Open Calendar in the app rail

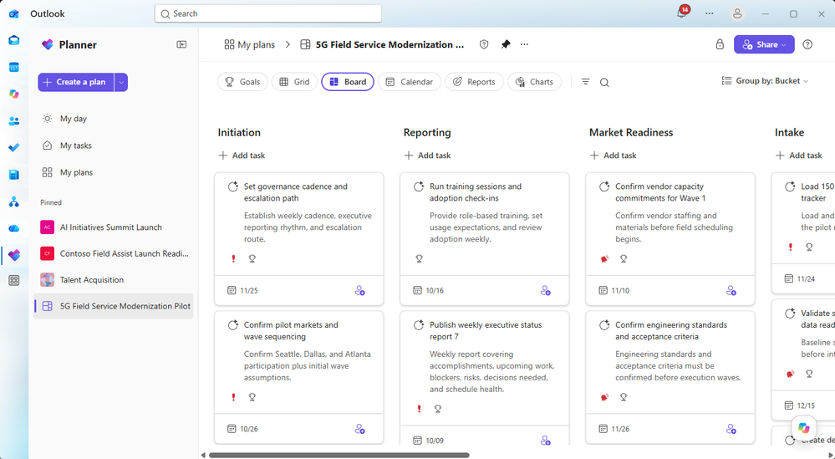tap(14, 67)
